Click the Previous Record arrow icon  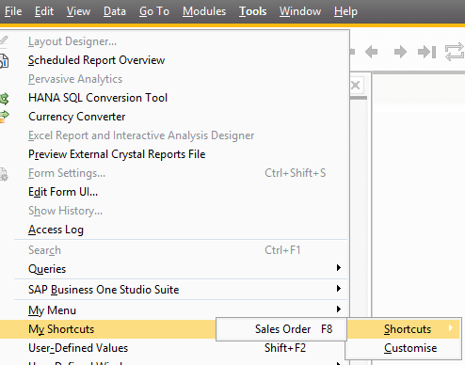click(372, 52)
